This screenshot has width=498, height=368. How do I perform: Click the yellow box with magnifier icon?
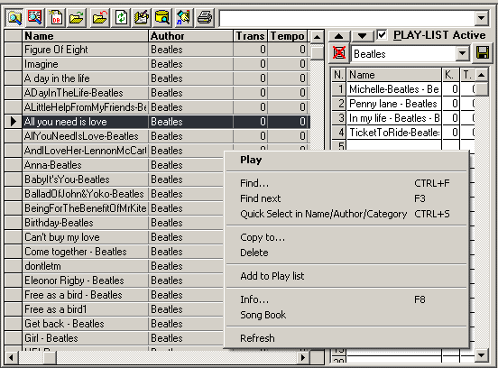162,18
